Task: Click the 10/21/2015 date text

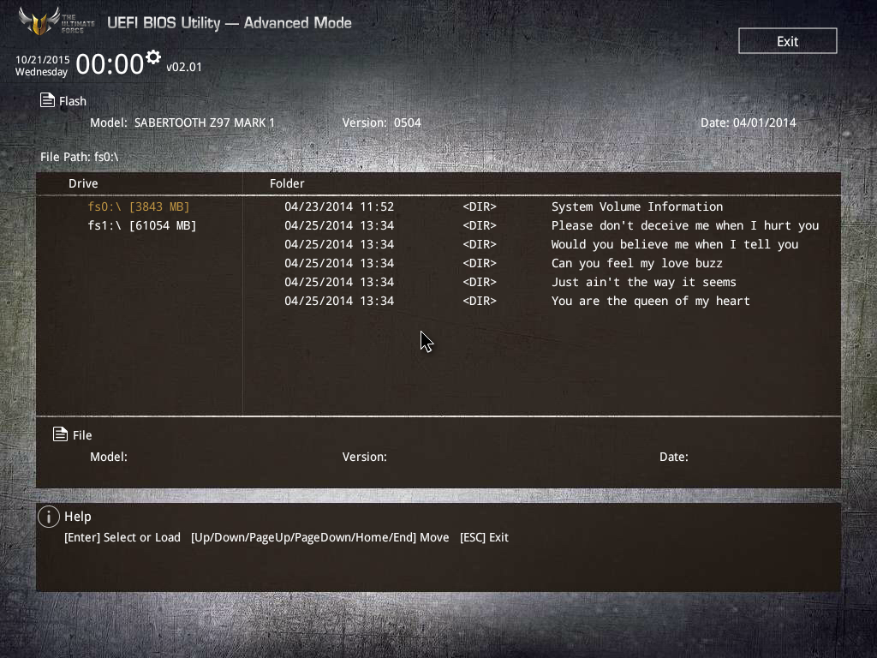Action: [x=43, y=59]
